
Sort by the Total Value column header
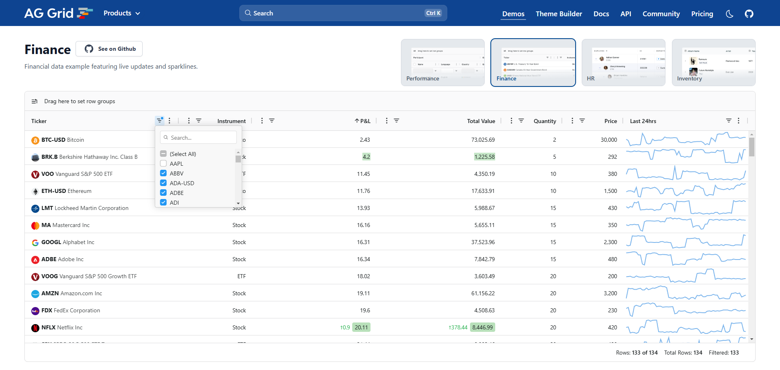coord(481,121)
